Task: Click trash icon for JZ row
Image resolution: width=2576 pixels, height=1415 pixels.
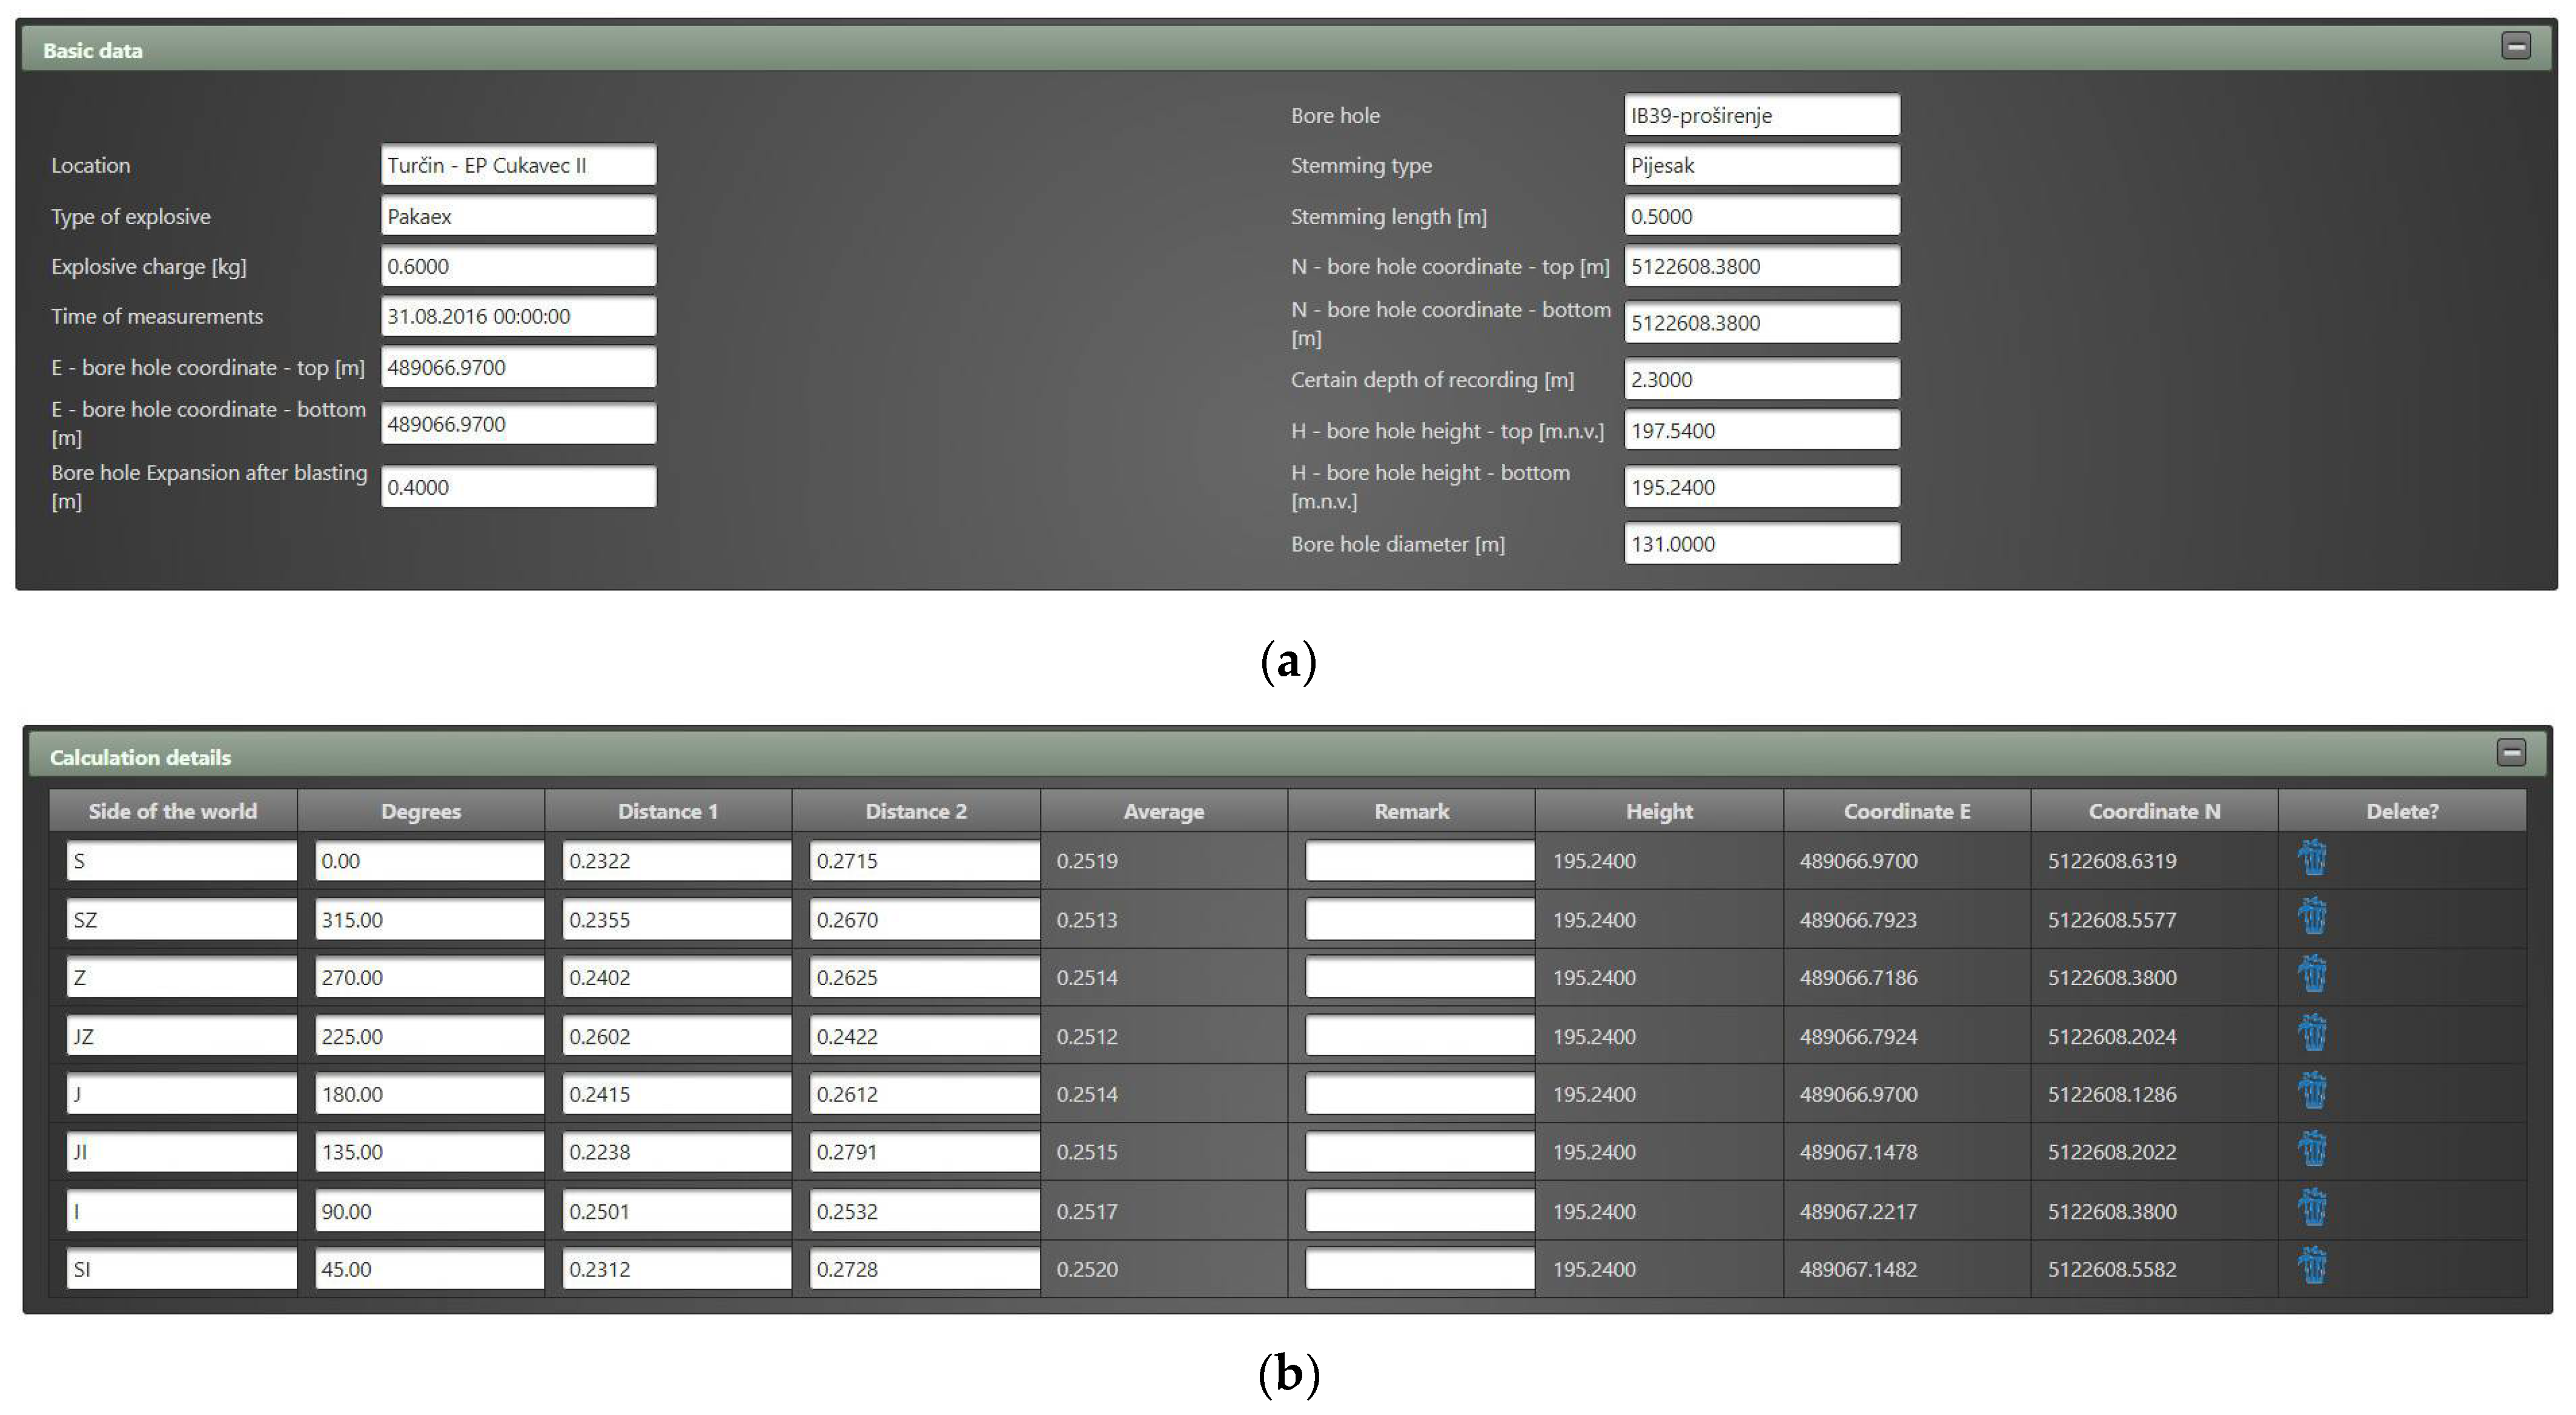Action: [2312, 1034]
